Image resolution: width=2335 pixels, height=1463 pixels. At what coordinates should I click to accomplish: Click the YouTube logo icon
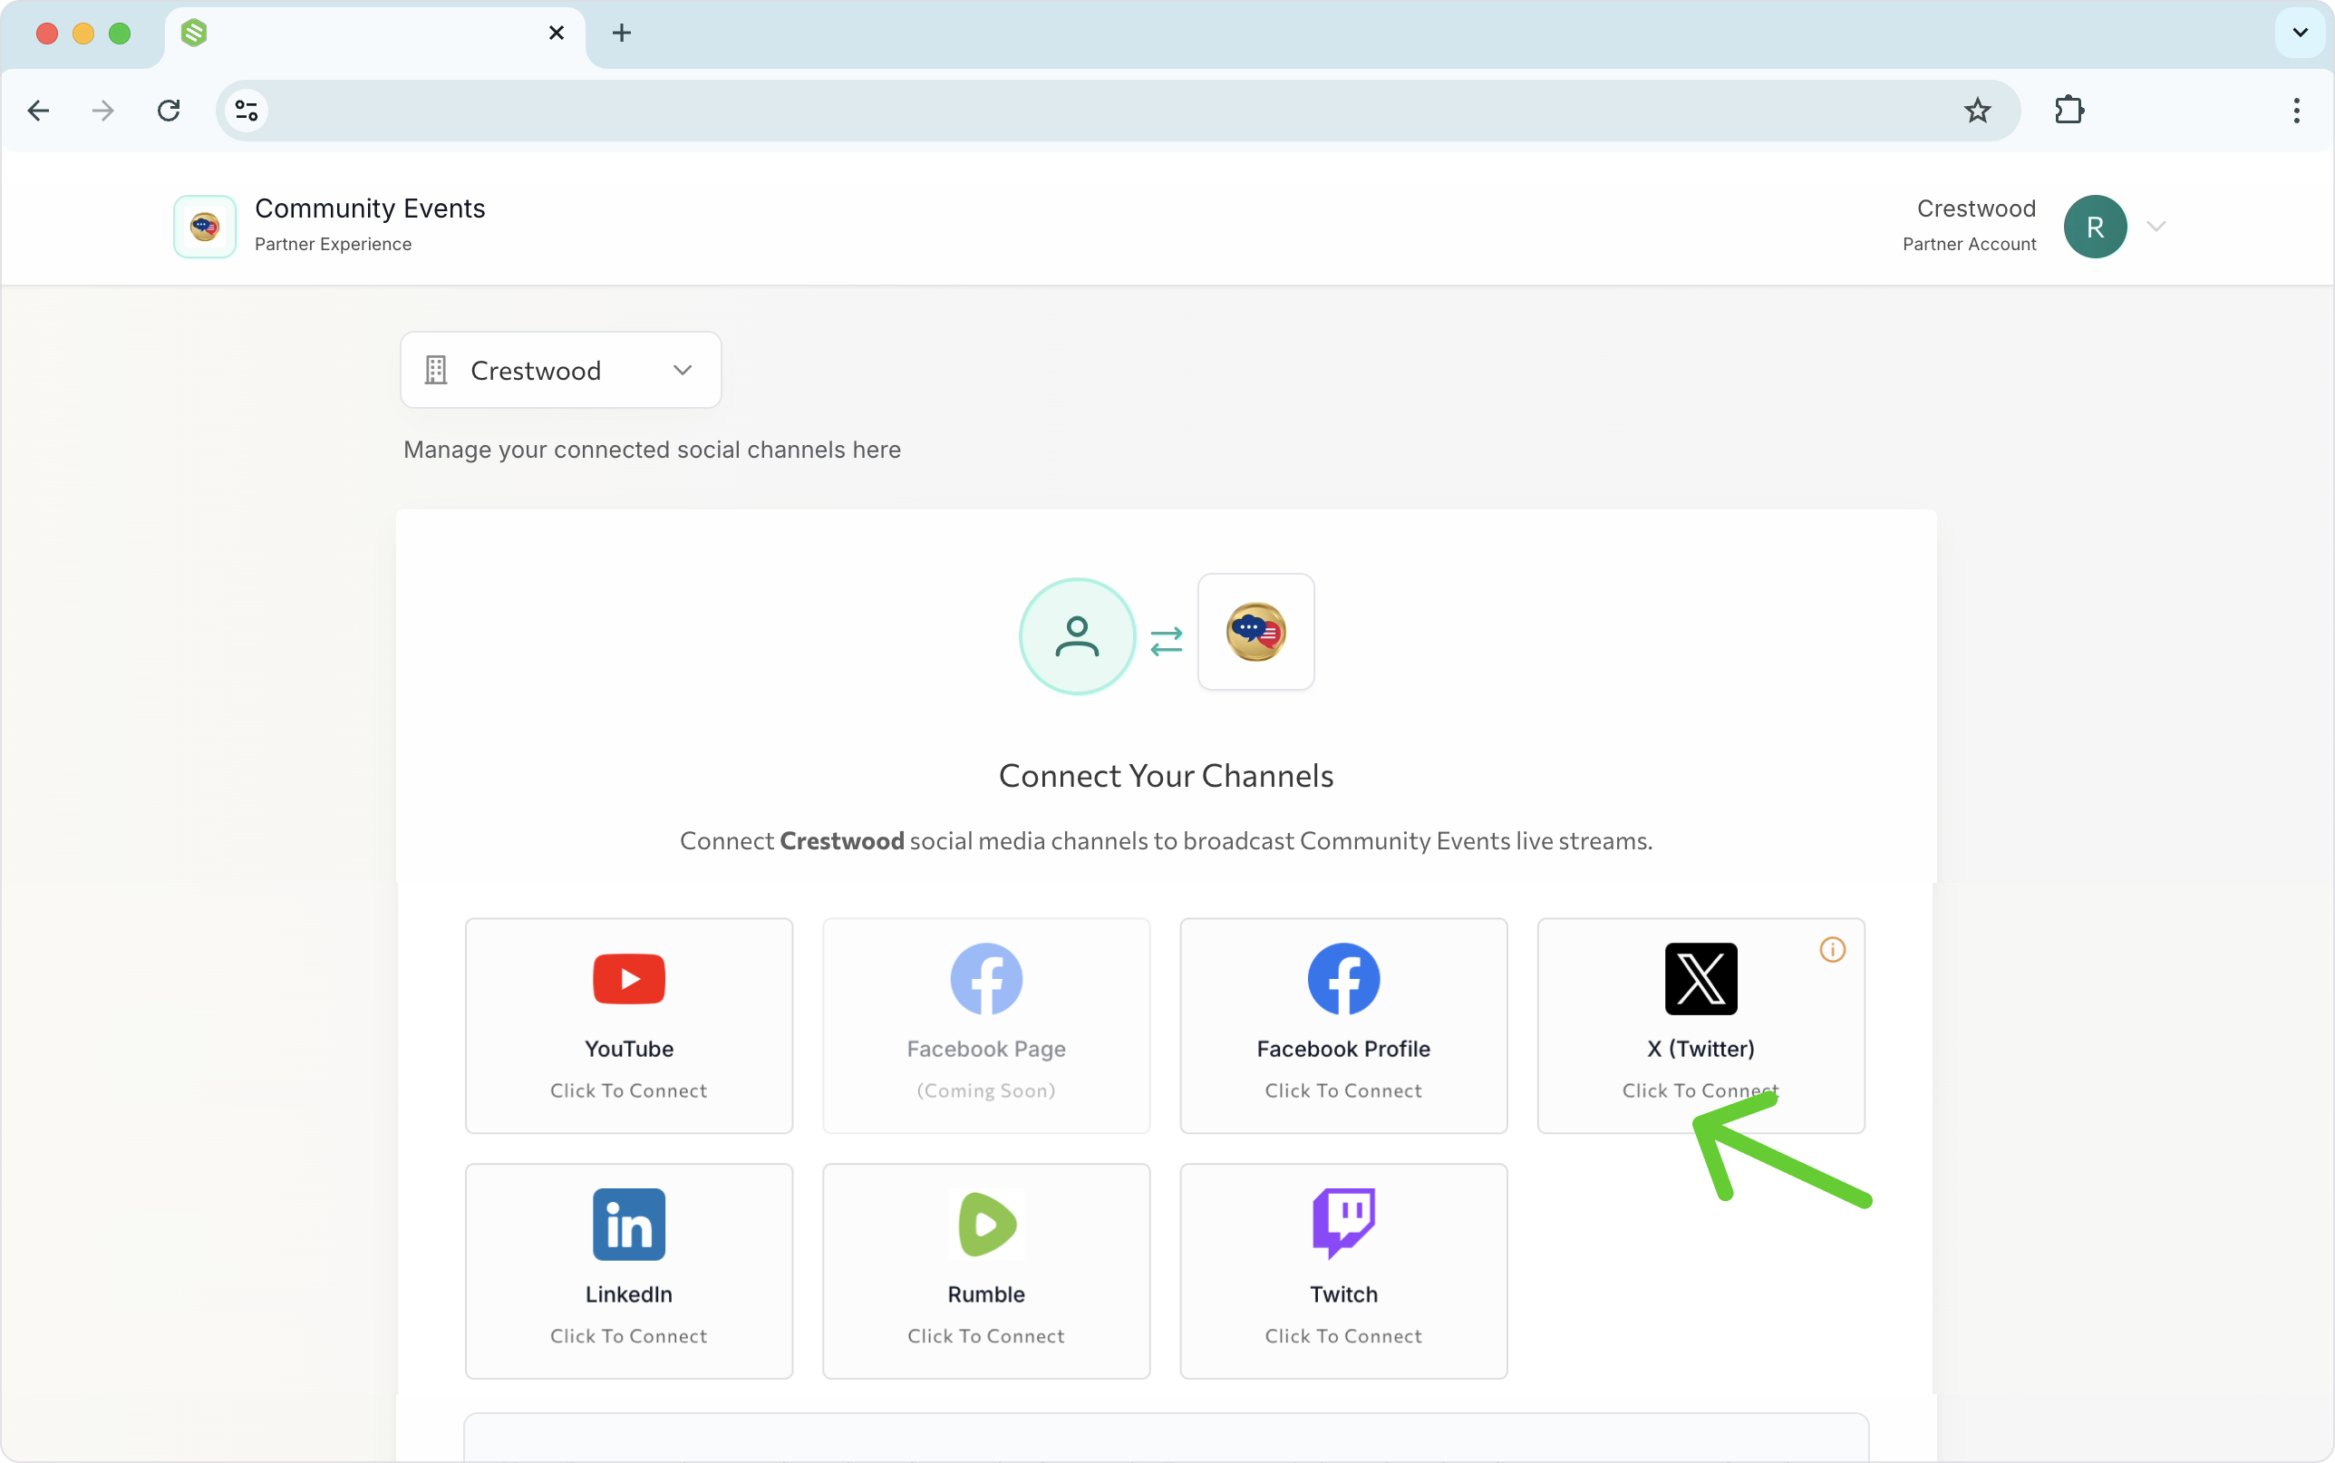click(629, 978)
